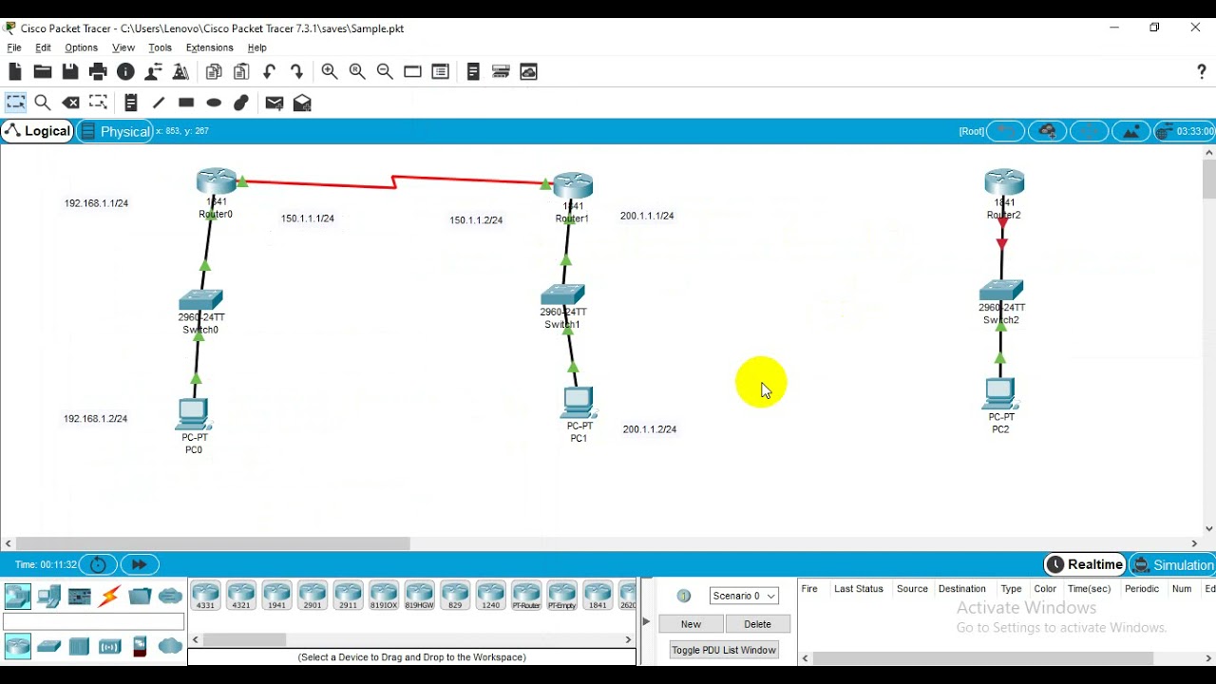Open the Scenario 0 dropdown

click(745, 596)
